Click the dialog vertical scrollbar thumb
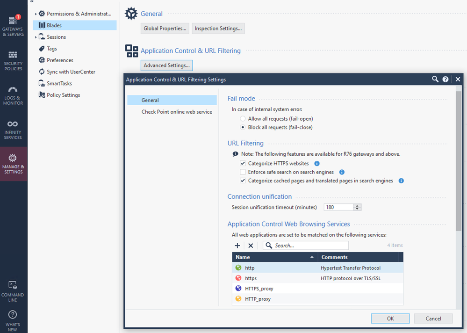The height and width of the screenshot is (333, 467). [x=459, y=161]
